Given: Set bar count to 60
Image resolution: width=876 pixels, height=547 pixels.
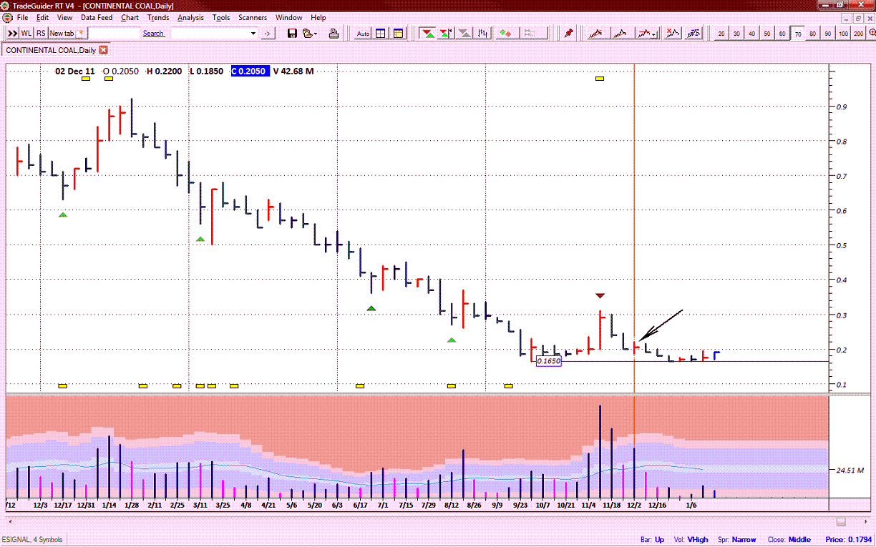Looking at the screenshot, I should [x=782, y=34].
